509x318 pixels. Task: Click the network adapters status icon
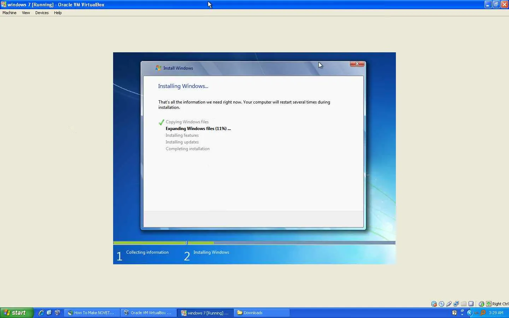[x=456, y=304]
